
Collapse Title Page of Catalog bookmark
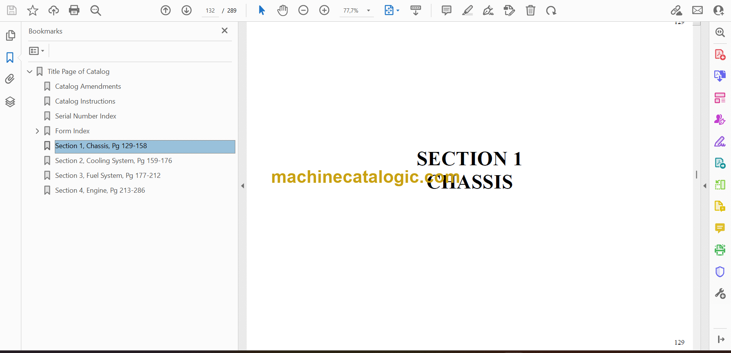click(30, 72)
